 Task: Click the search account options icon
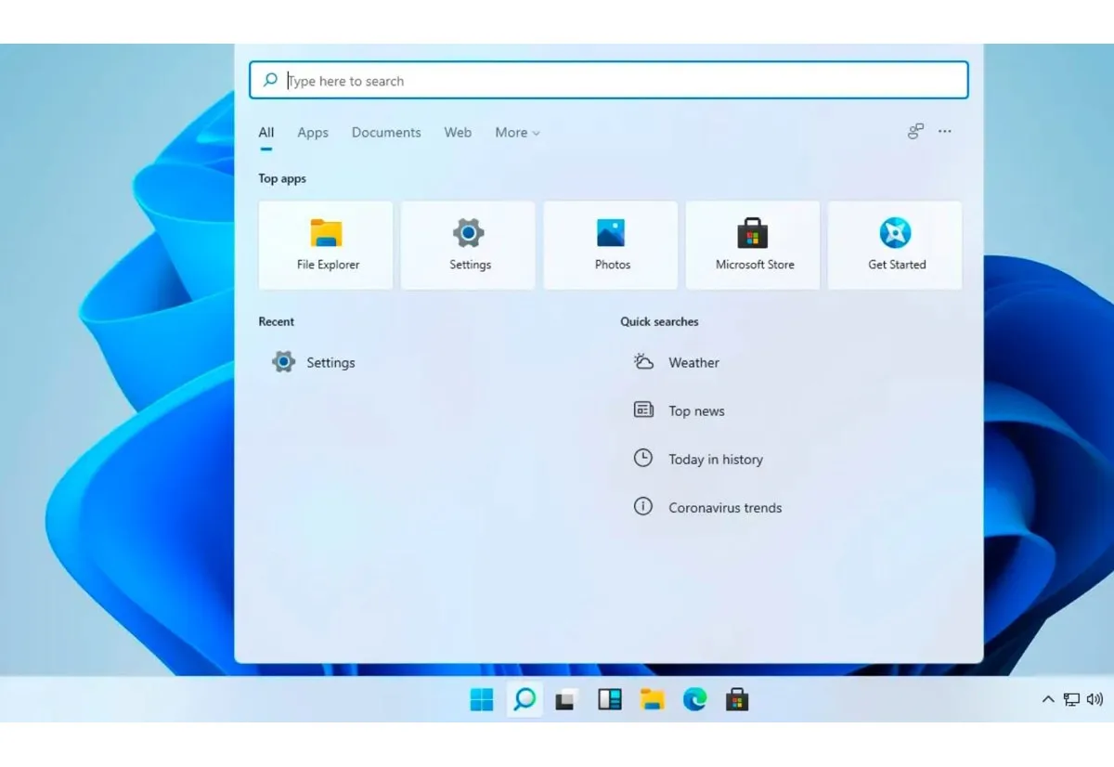click(x=914, y=132)
